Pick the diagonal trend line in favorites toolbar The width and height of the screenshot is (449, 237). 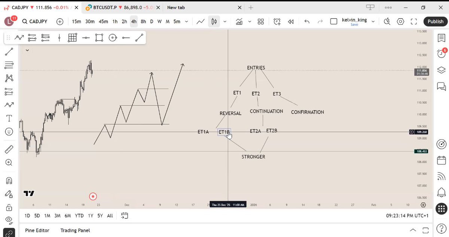[139, 37]
